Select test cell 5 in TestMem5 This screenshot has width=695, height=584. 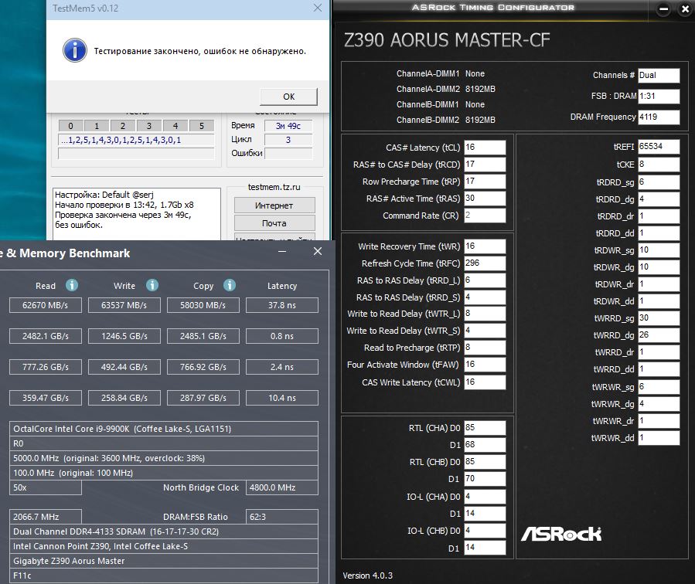(201, 126)
